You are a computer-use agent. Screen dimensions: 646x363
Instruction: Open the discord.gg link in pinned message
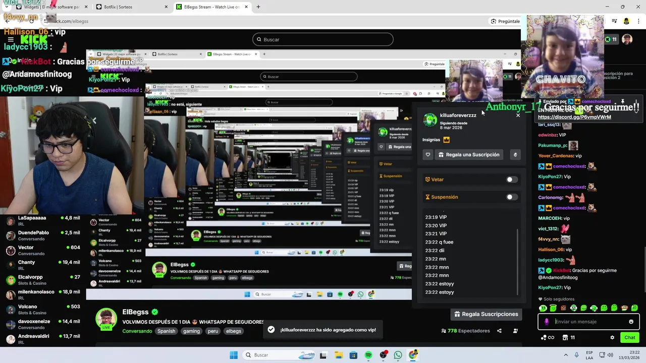tap(574, 117)
